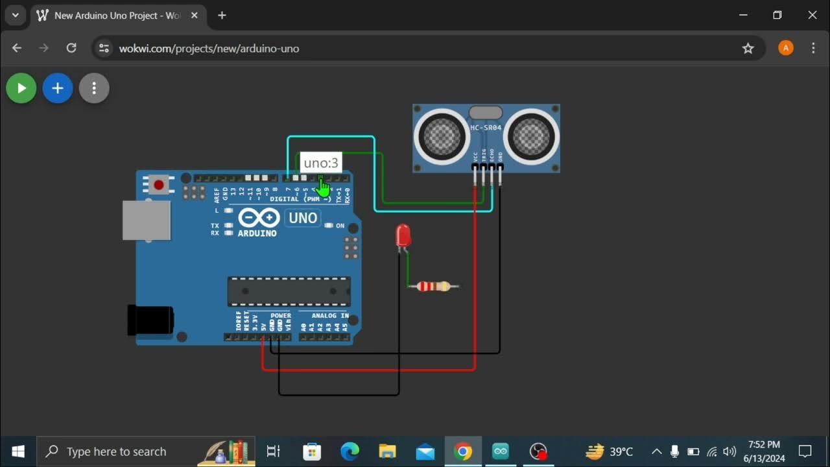
Task: Open the screen recorder app on taskbar
Action: tap(538, 451)
